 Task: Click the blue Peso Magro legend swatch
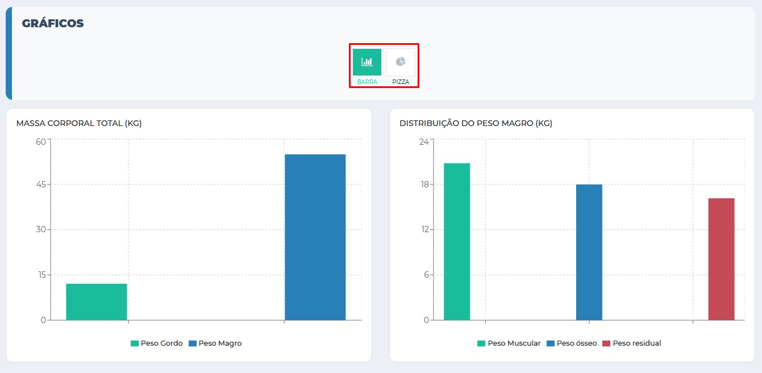click(x=193, y=343)
